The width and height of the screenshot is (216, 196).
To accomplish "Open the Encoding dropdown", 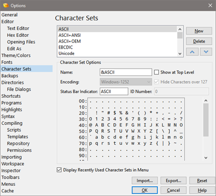I will click(x=126, y=82).
